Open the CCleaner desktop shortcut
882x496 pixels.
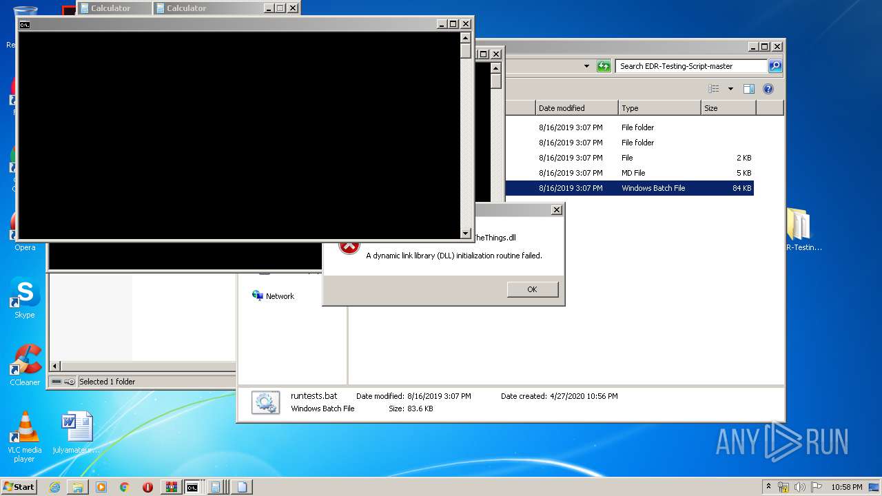(25, 365)
